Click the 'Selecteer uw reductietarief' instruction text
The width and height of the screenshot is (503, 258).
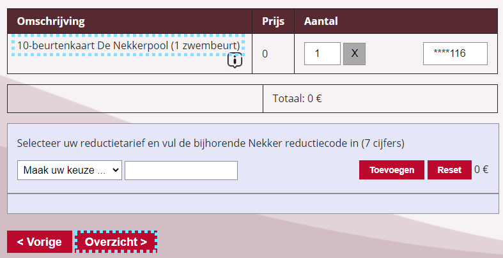tap(211, 144)
